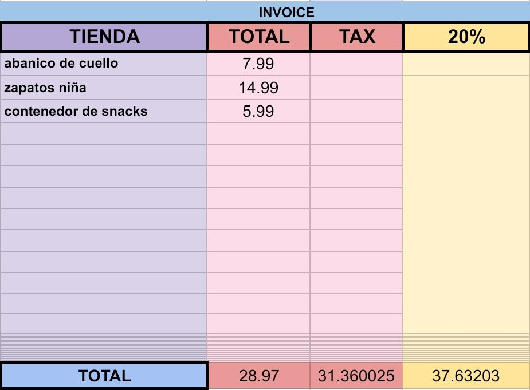Select the 28.97 sum cell
This screenshot has width=530, height=390.
259,376
